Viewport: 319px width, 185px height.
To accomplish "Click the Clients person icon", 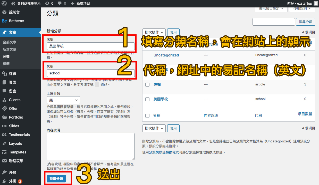I will (x=4, y=100).
